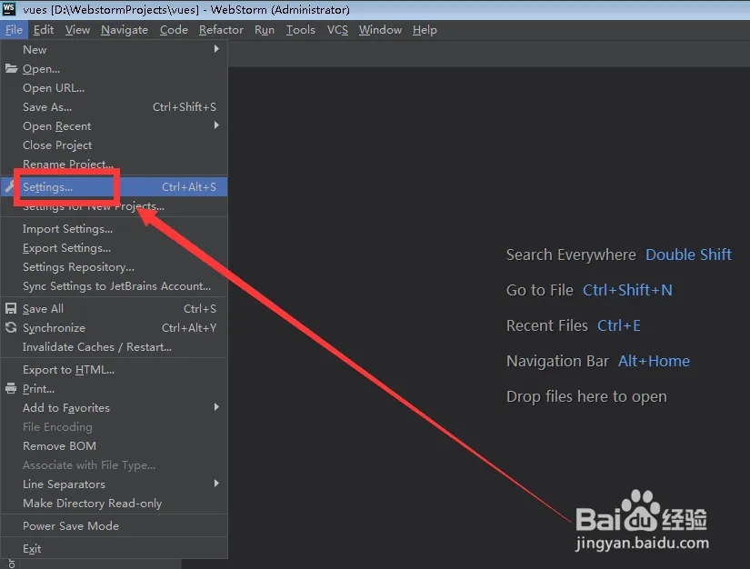The height and width of the screenshot is (569, 750).
Task: Click the Drop files here to open text
Action: [x=586, y=396]
